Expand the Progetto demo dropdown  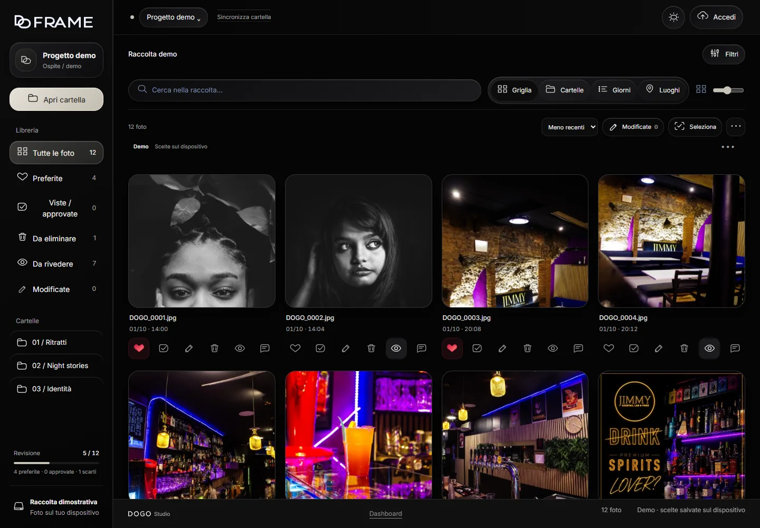tap(174, 17)
